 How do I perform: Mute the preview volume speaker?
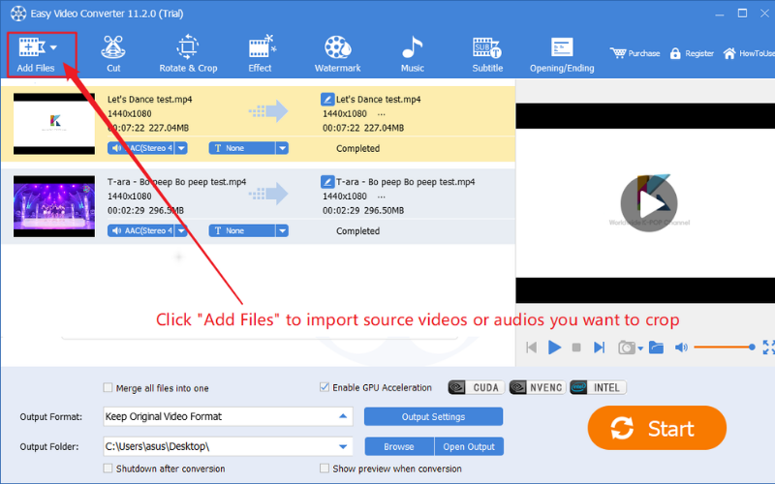pos(681,348)
